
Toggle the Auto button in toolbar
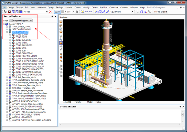(x=57, y=12)
